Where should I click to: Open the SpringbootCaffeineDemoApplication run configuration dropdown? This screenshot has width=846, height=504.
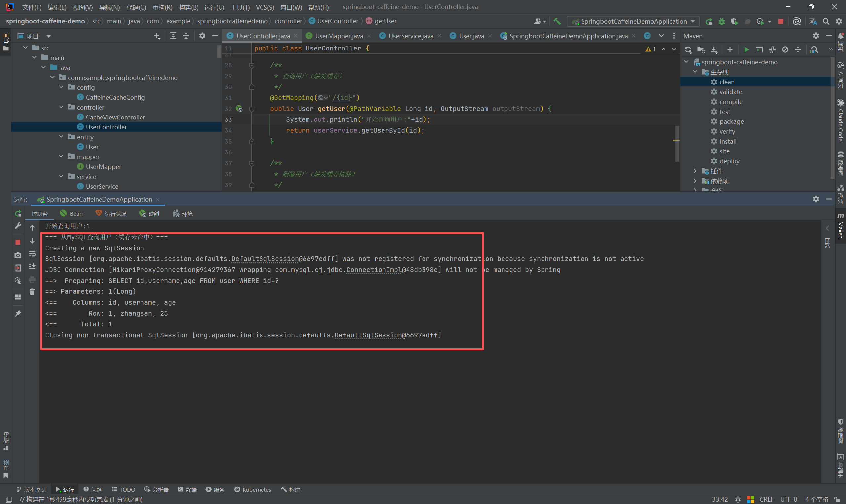click(633, 21)
